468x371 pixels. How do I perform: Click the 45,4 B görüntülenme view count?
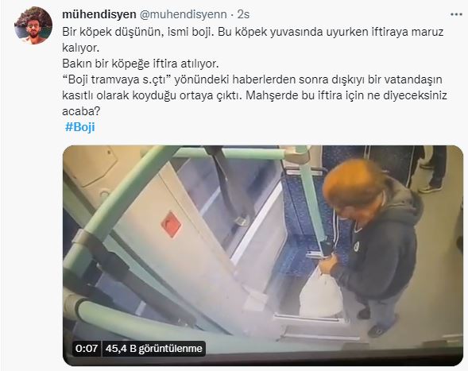153,348
